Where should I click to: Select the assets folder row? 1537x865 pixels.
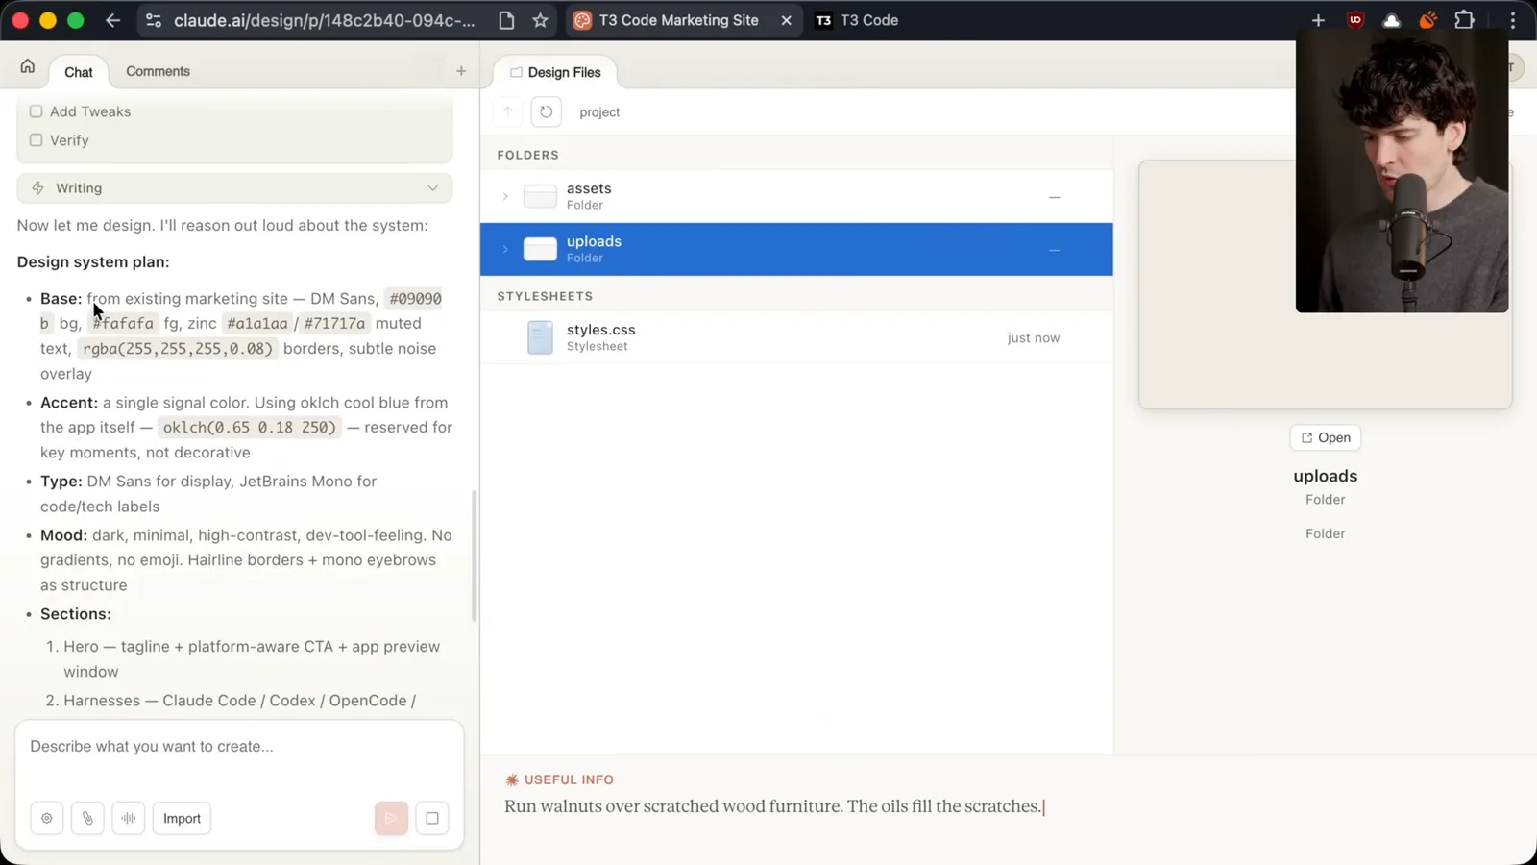(x=796, y=196)
